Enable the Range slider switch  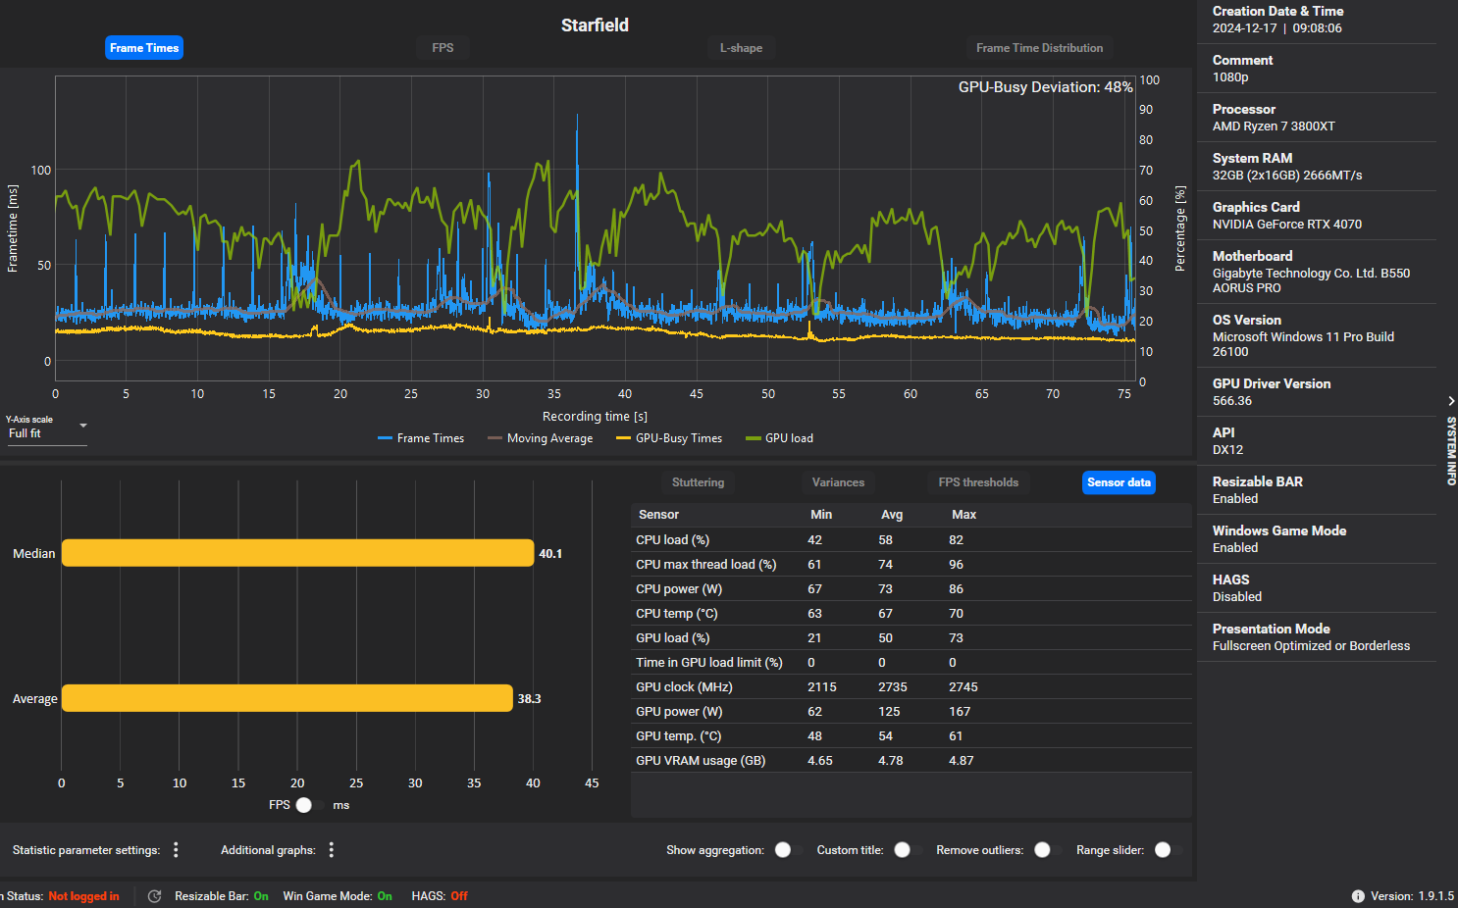pyautogui.click(x=1167, y=850)
